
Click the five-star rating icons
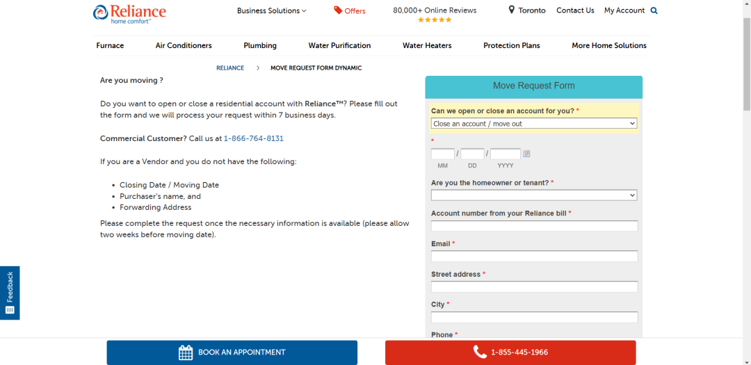coord(435,20)
